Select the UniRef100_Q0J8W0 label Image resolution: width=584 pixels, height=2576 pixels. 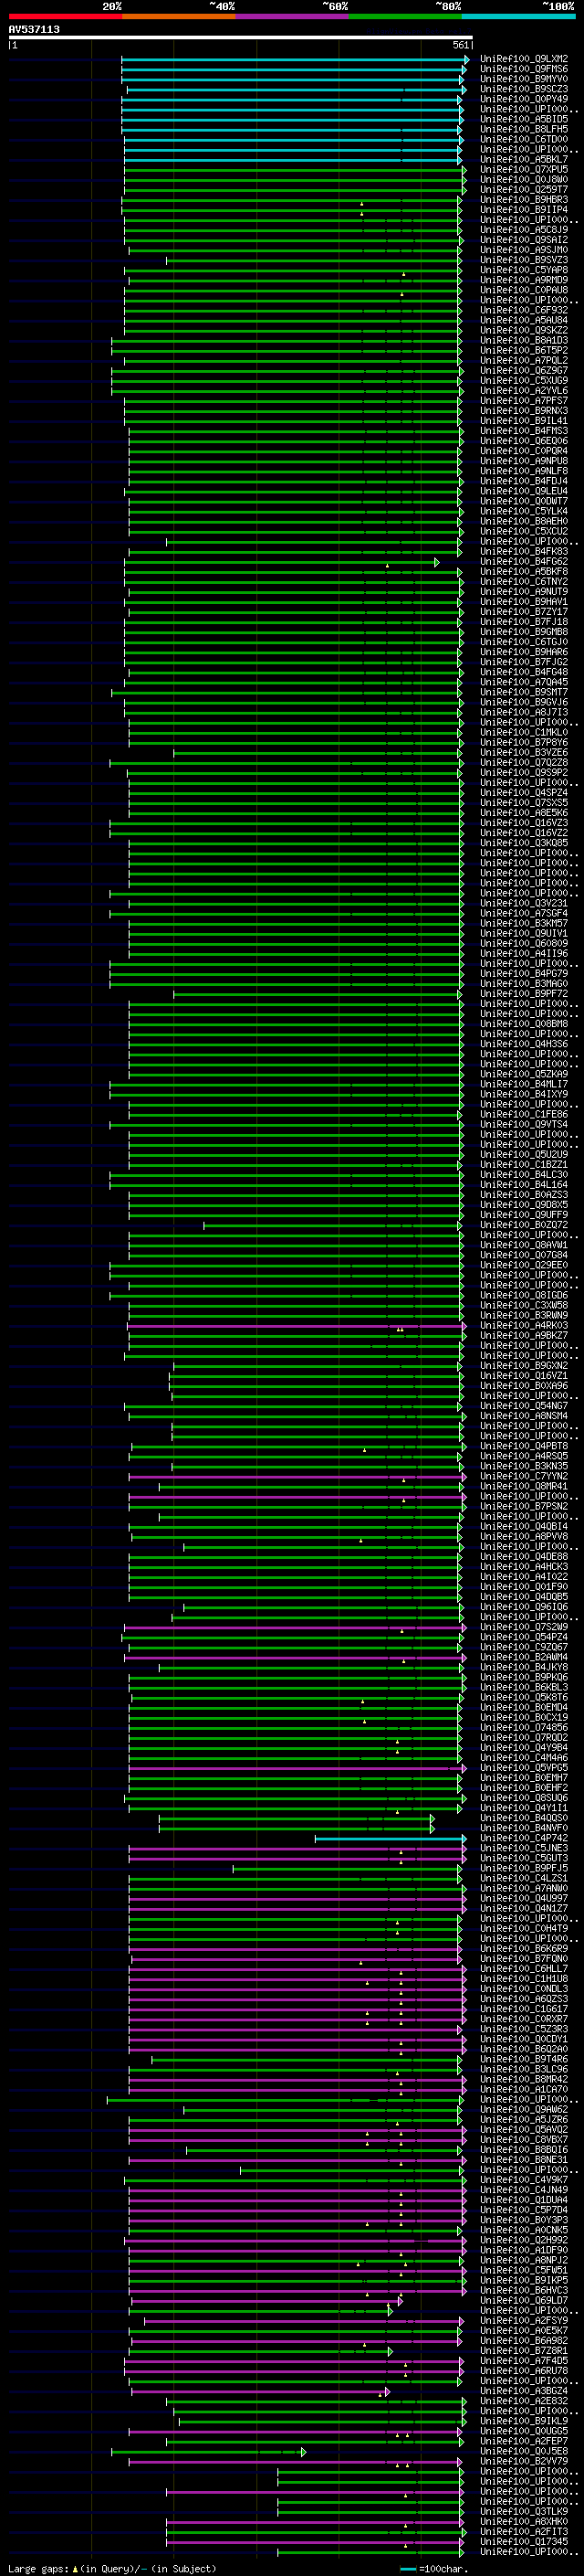[524, 179]
